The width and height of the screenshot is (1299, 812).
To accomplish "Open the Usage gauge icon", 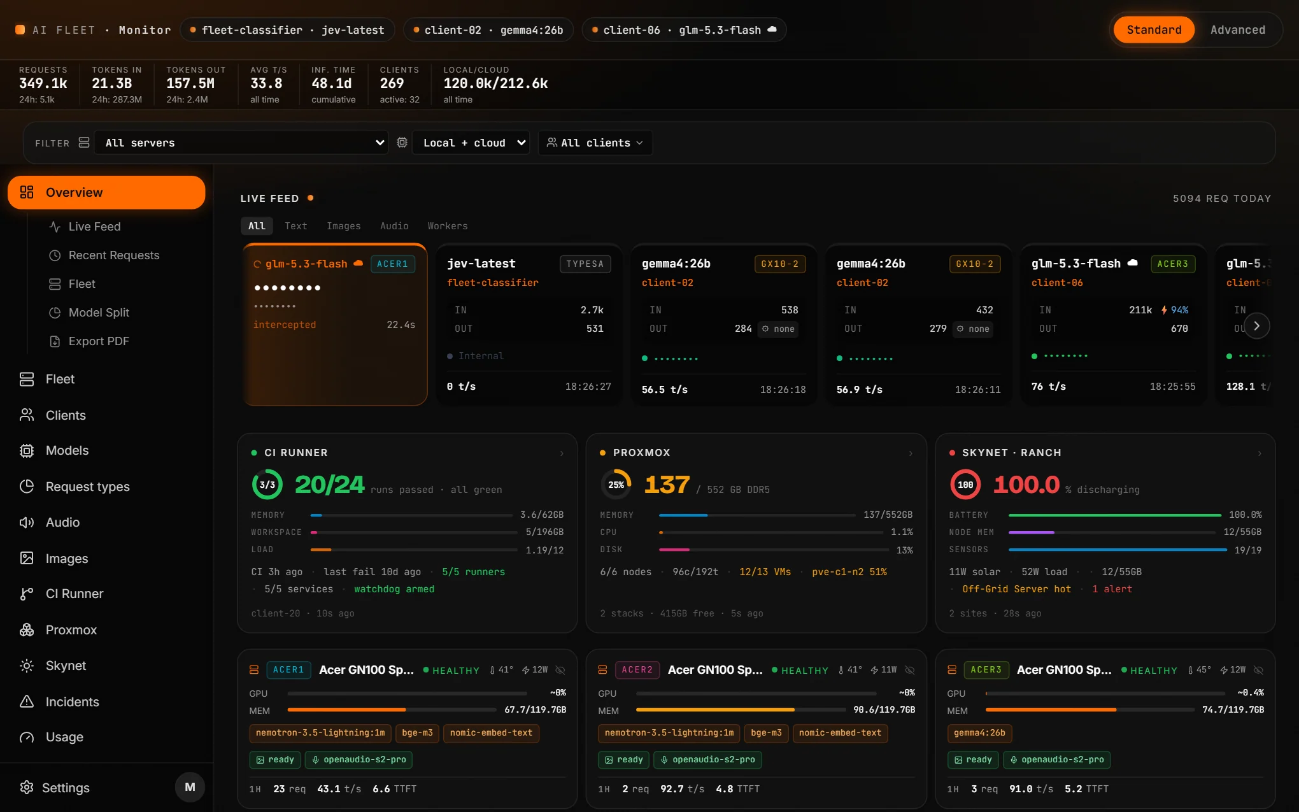I will point(27,737).
